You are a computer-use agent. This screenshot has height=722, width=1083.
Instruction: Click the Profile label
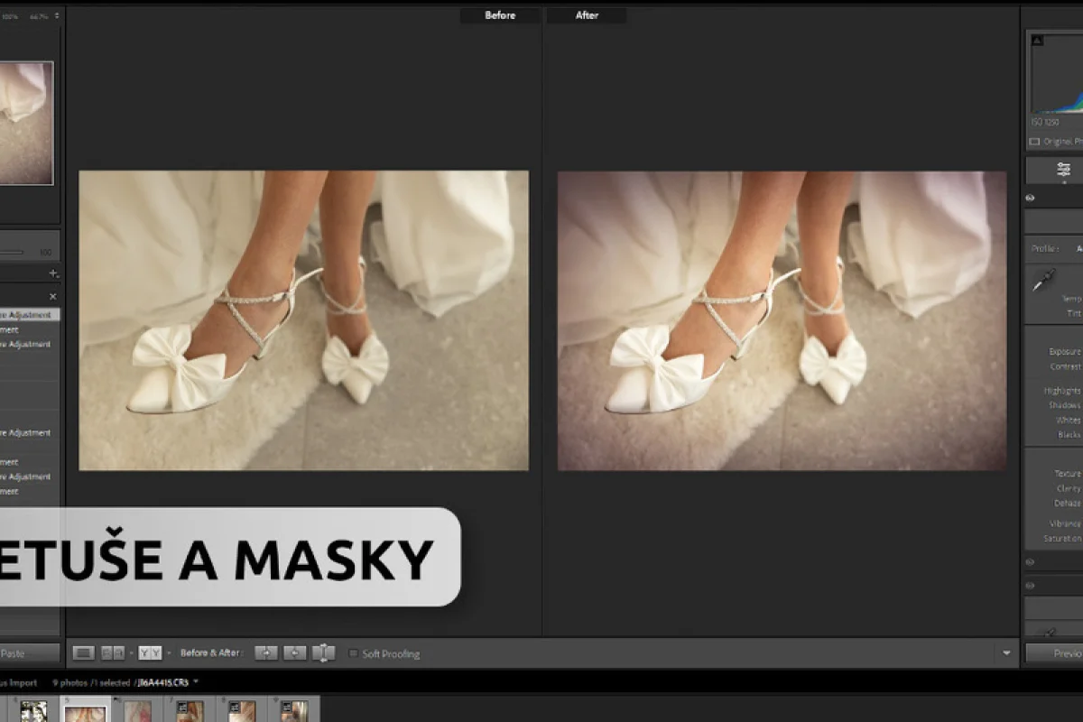(x=1046, y=248)
